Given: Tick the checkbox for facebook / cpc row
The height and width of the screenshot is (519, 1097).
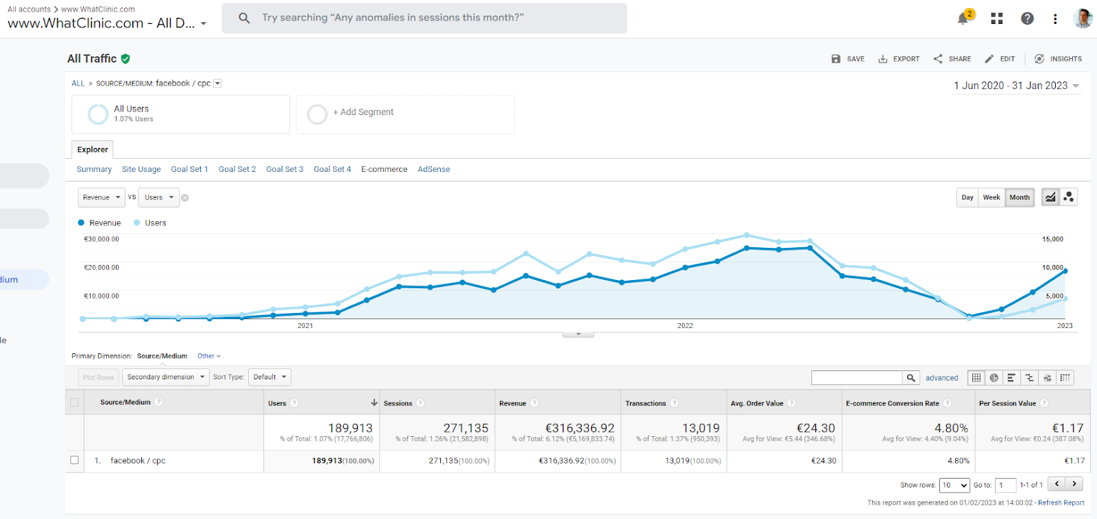Looking at the screenshot, I should [74, 460].
